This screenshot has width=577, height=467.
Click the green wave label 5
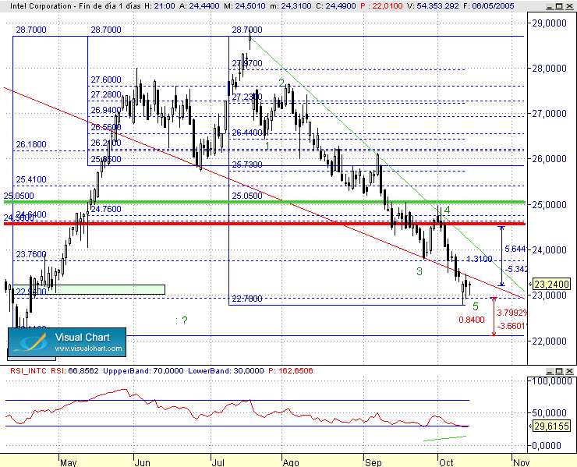click(476, 306)
